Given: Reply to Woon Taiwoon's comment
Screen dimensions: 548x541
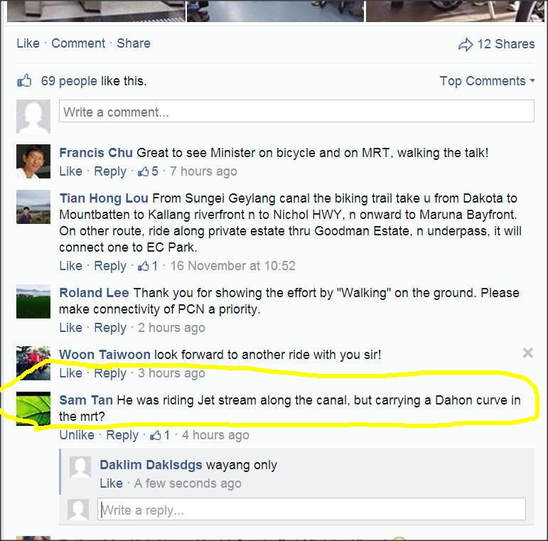Looking at the screenshot, I should (110, 373).
